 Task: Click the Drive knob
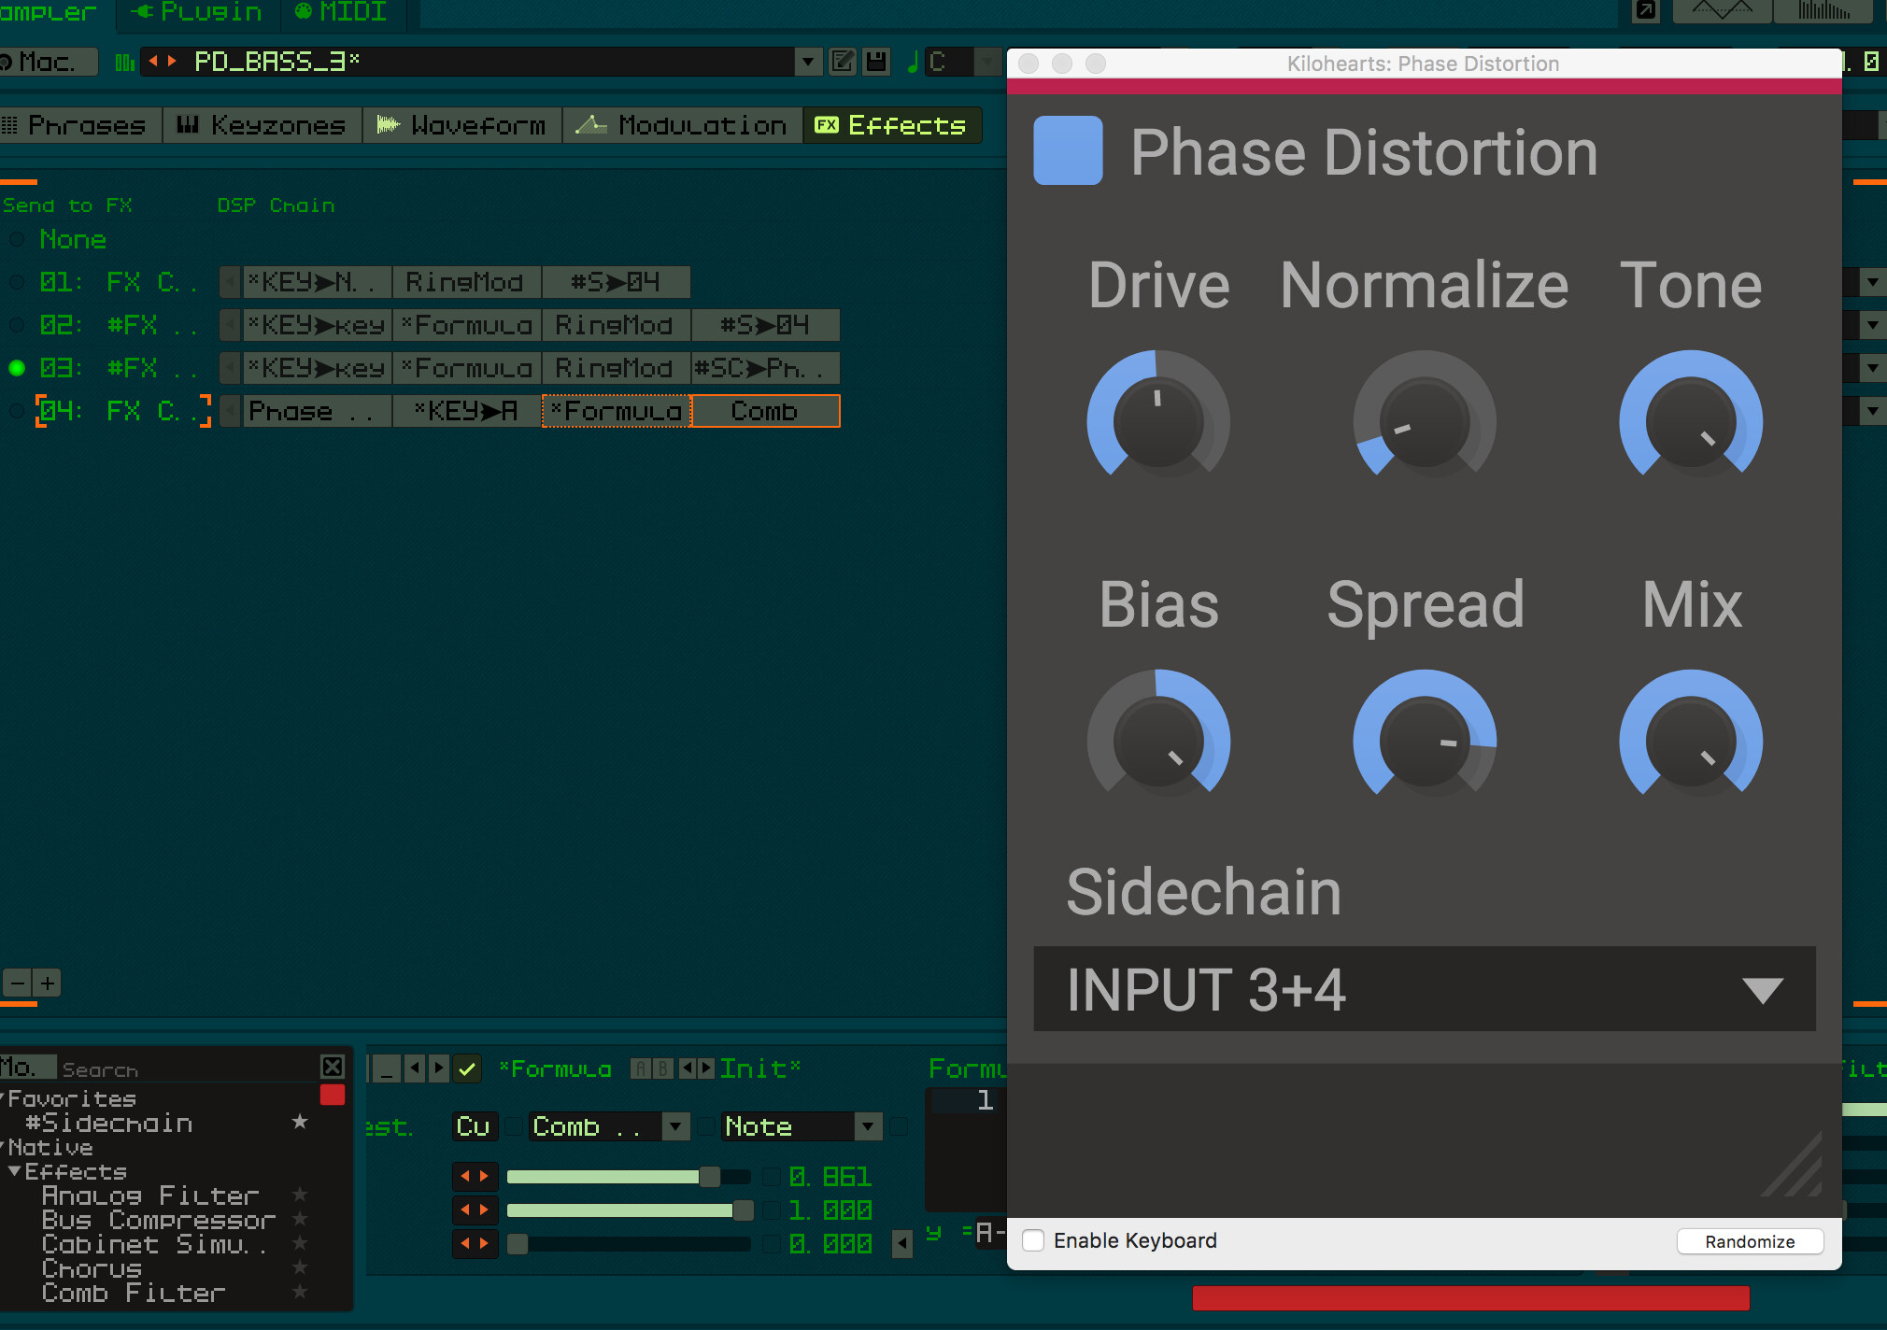tap(1157, 422)
